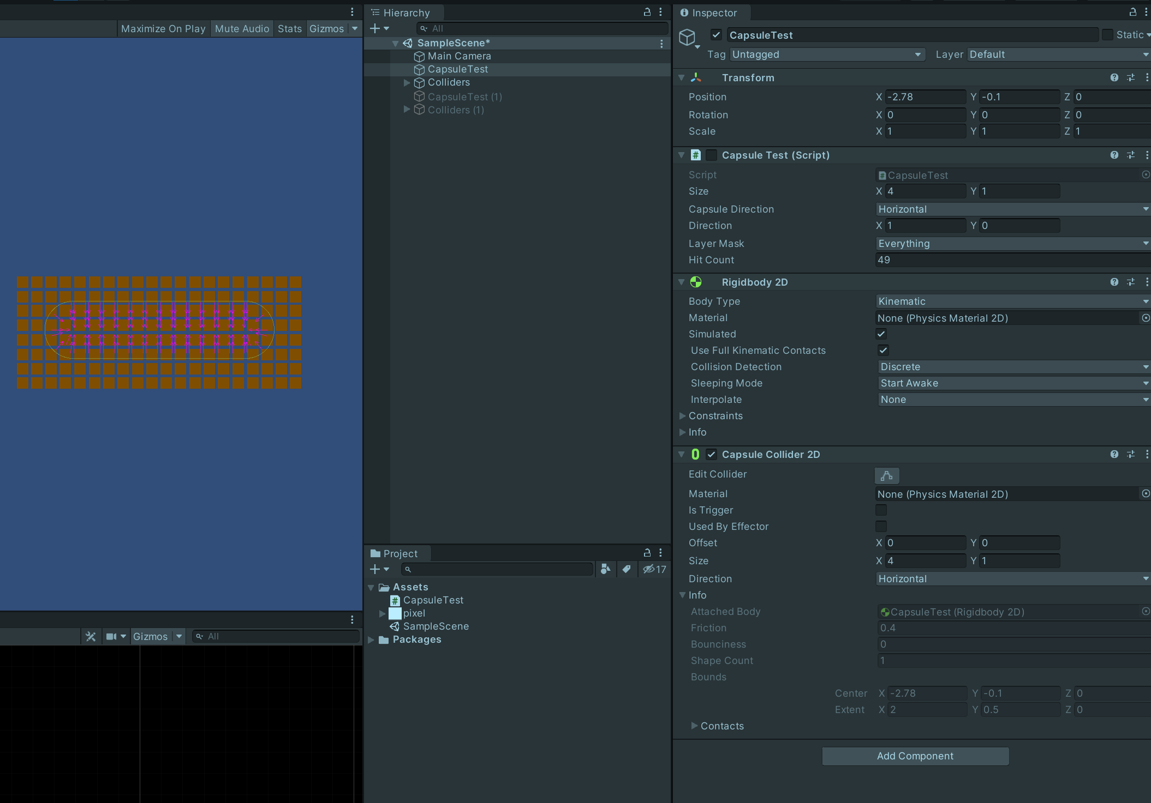
Task: Open Rigidbody 2D preset settings icon
Action: [1131, 282]
